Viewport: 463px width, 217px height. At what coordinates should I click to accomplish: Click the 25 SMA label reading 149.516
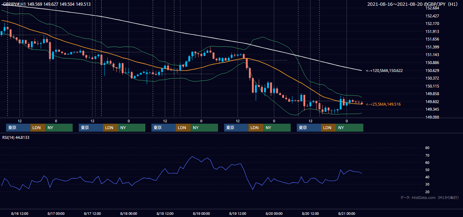(x=383, y=104)
